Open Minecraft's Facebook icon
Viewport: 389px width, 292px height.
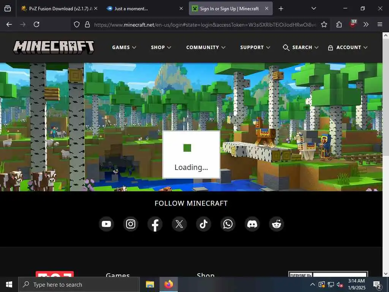(155, 224)
